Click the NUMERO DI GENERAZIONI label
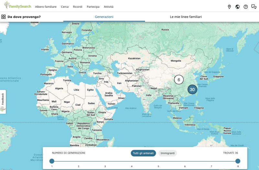 (69, 153)
